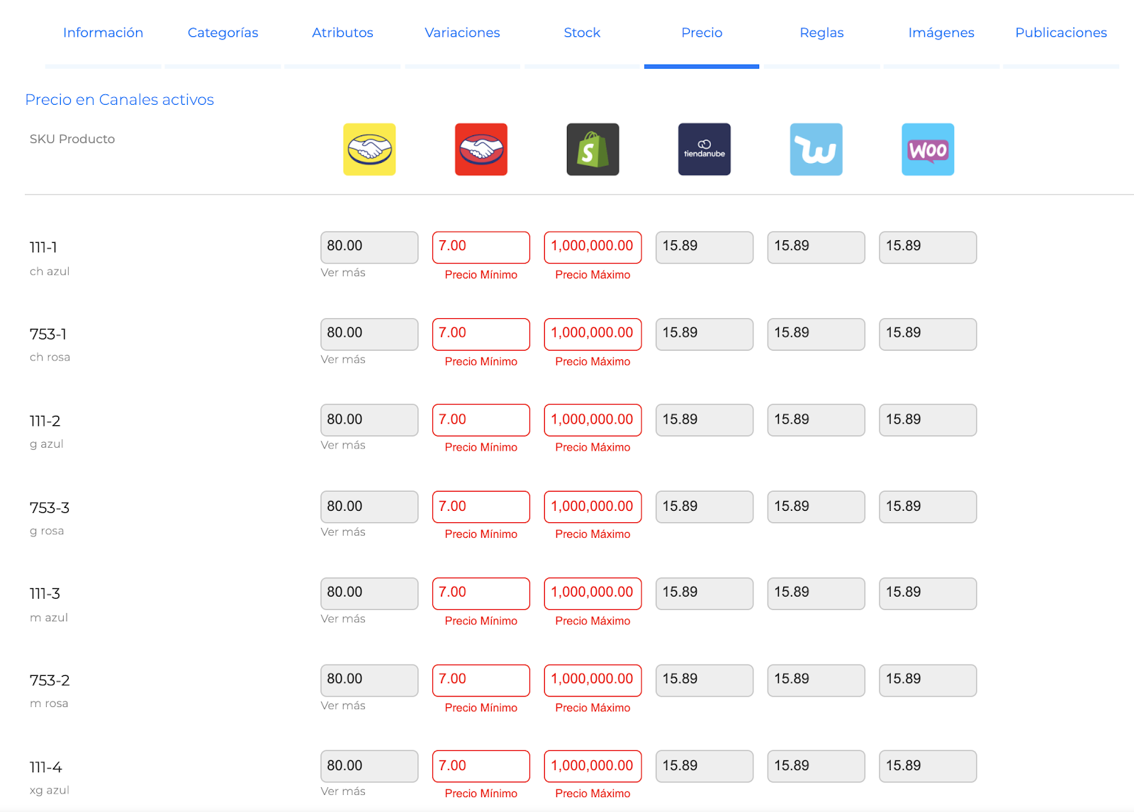Edit the Precio Mínimo field for SKU 753-1
This screenshot has width=1134, height=812.
481,334
